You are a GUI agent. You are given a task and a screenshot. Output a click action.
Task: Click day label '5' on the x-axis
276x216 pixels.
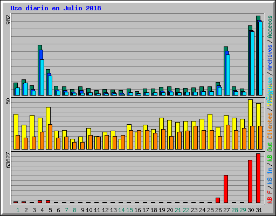pos(50,210)
